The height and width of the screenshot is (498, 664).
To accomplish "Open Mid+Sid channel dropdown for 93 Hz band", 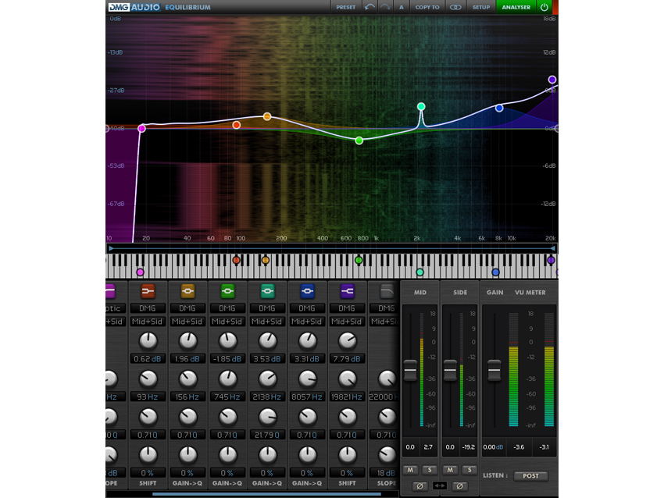I will (148, 322).
